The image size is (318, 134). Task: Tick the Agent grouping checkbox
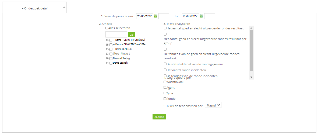pos(165,87)
